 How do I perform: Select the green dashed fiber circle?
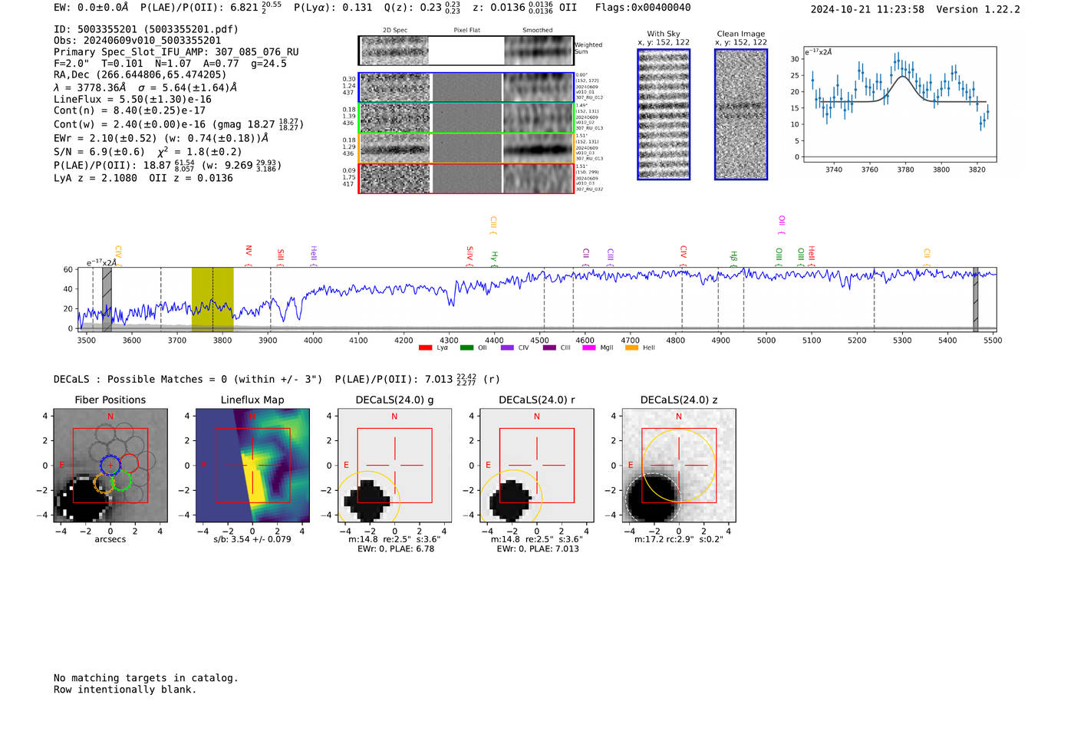pyautogui.click(x=121, y=481)
